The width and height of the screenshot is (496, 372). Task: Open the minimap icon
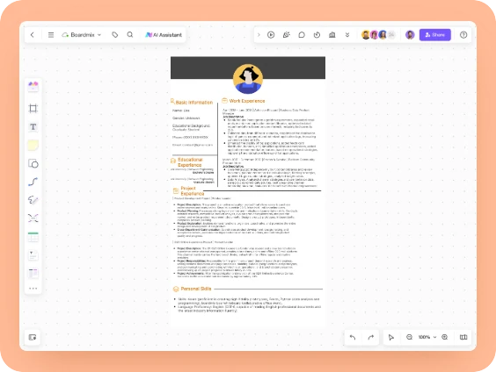pyautogui.click(x=463, y=337)
